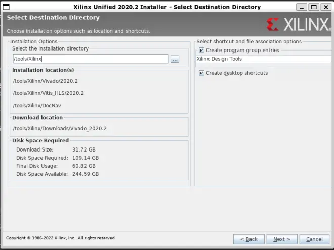Screen dimensions: 334x250
Task: Click the Download Size 31.72 GB value
Action: pyautogui.click(x=84, y=149)
